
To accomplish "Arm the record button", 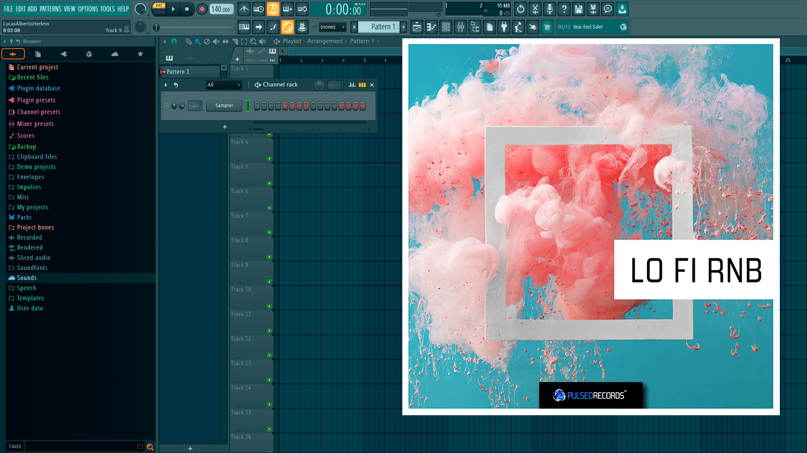I will tap(202, 9).
